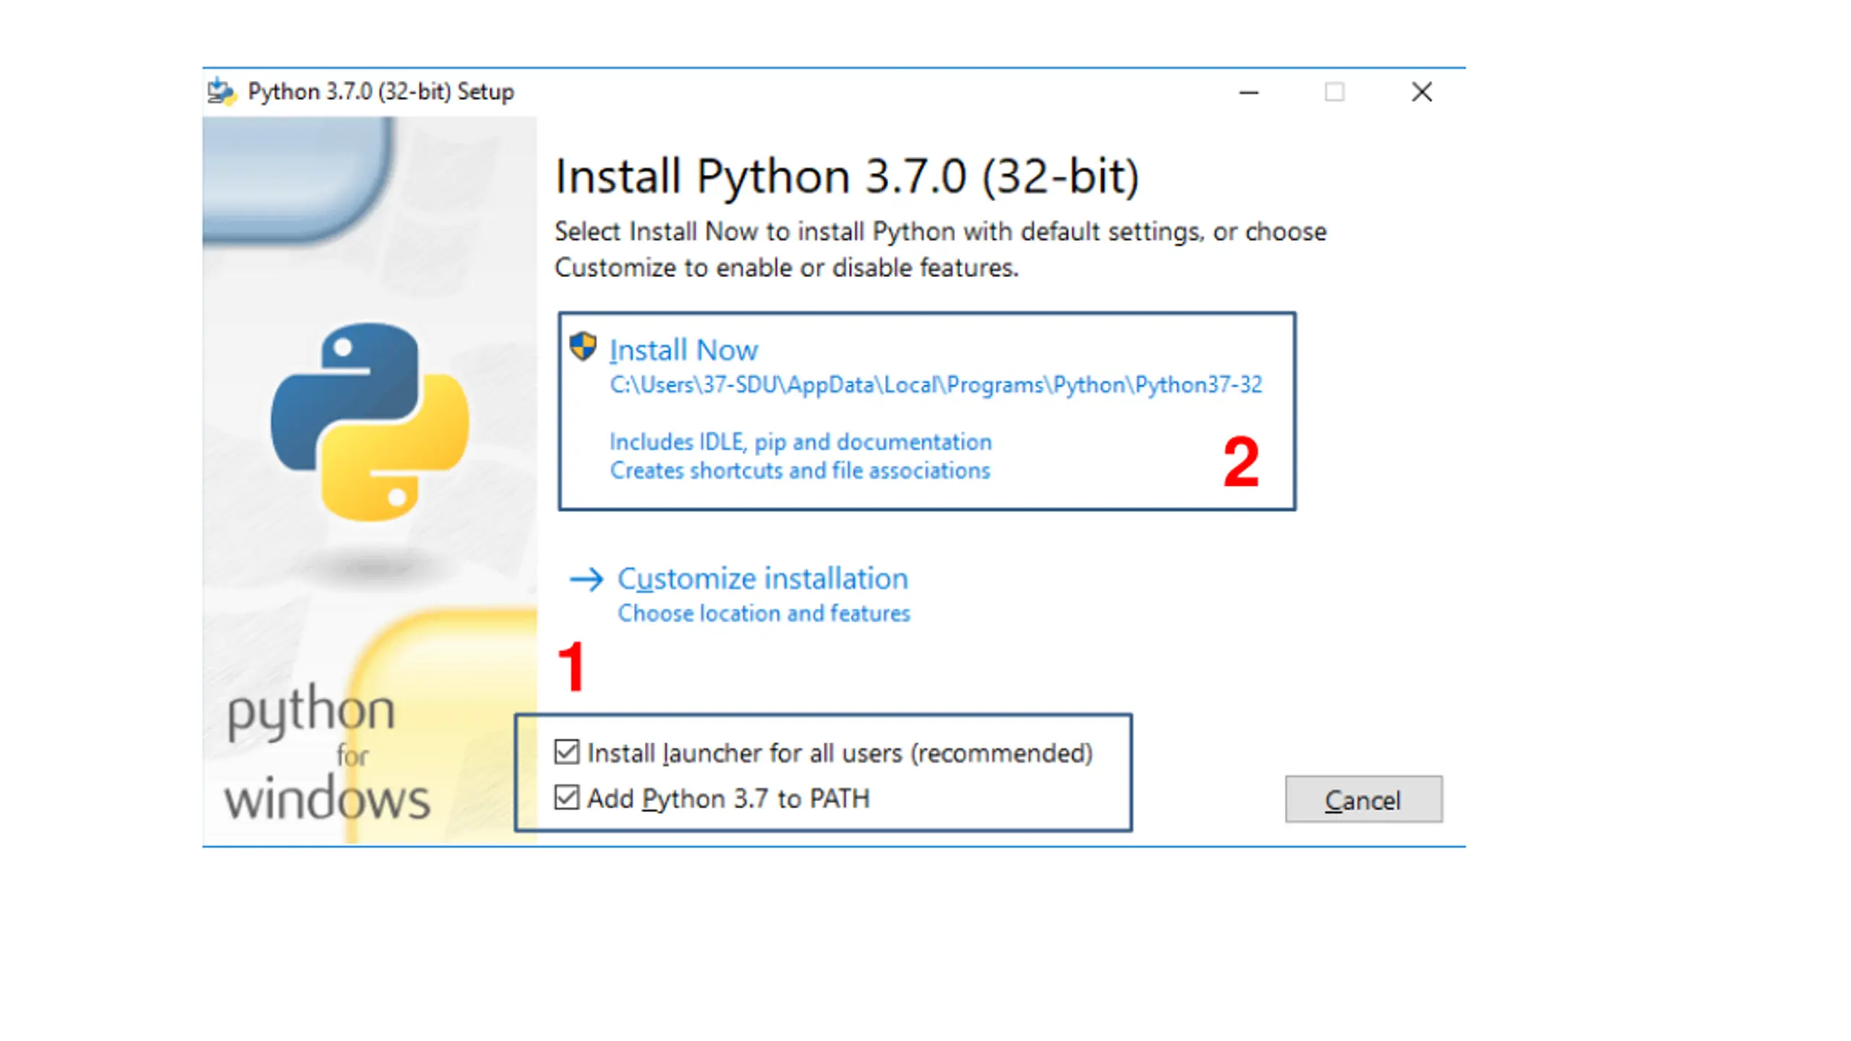Image resolution: width=1851 pixels, height=1041 pixels.
Task: Click the 'Python 3.7.0 (32-bit) Setup' window title
Action: [380, 92]
